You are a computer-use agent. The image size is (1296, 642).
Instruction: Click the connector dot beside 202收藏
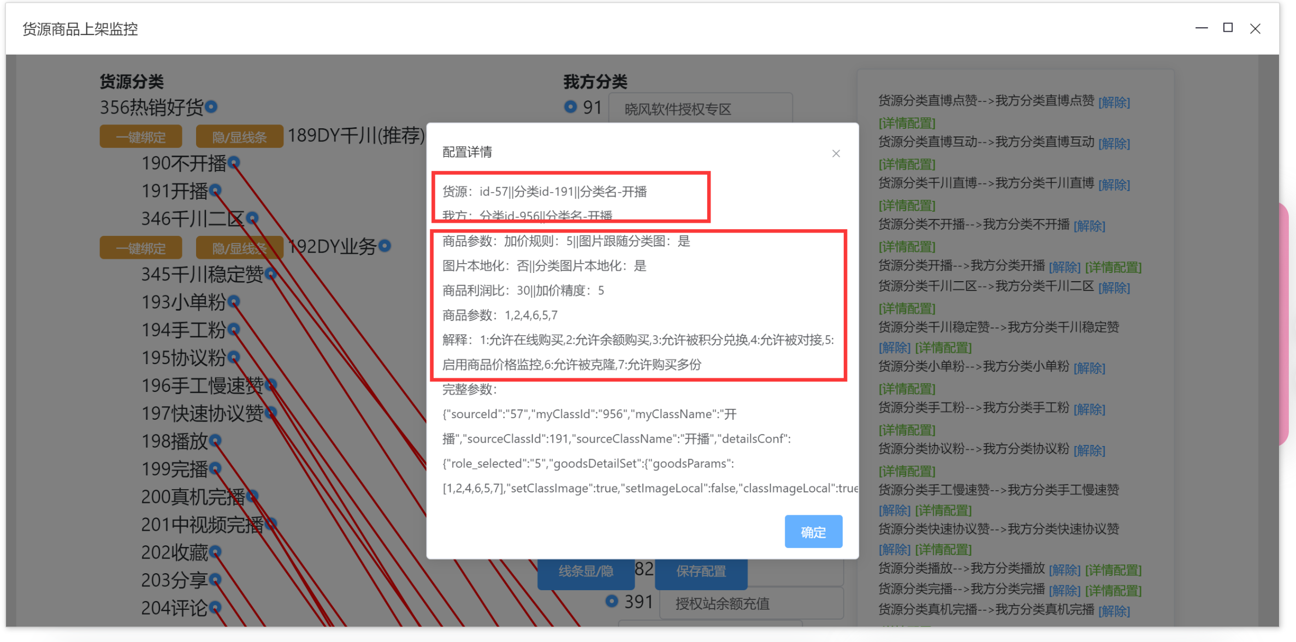[215, 551]
